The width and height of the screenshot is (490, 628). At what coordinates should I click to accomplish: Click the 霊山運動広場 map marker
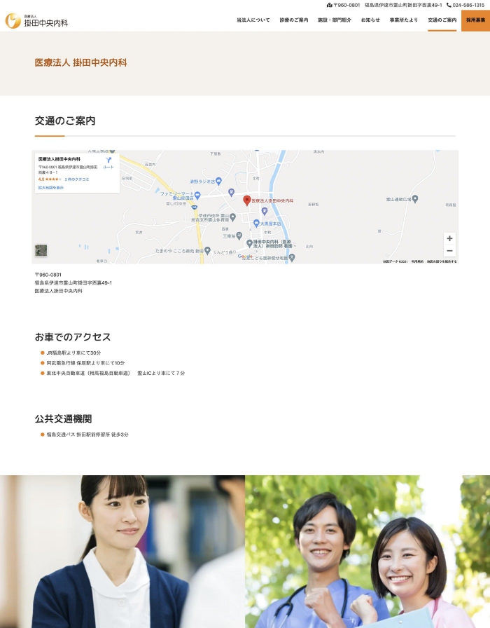click(x=415, y=199)
